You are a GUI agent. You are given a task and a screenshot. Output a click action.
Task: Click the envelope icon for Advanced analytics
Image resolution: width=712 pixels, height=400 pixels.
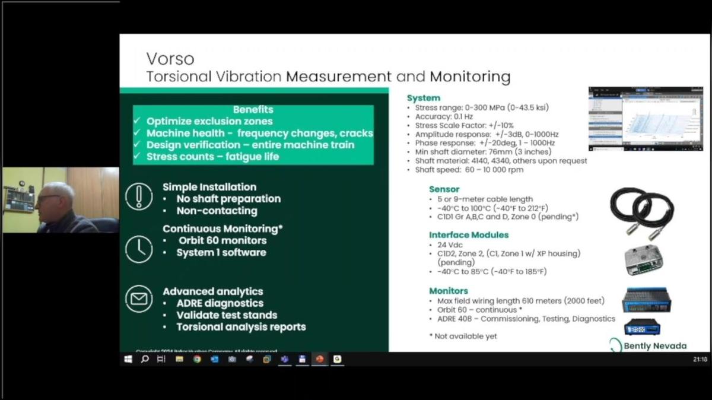139,299
